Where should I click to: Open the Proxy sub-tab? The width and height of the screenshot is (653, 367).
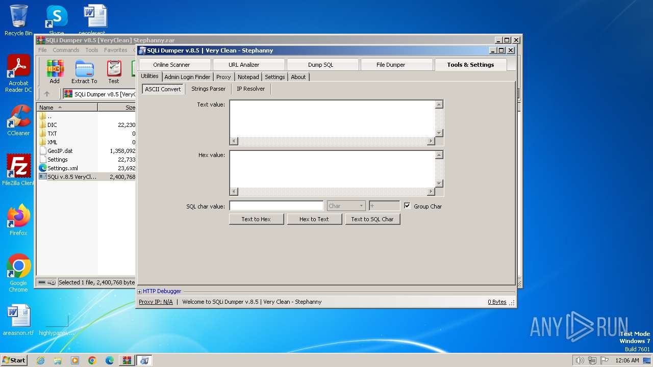223,77
